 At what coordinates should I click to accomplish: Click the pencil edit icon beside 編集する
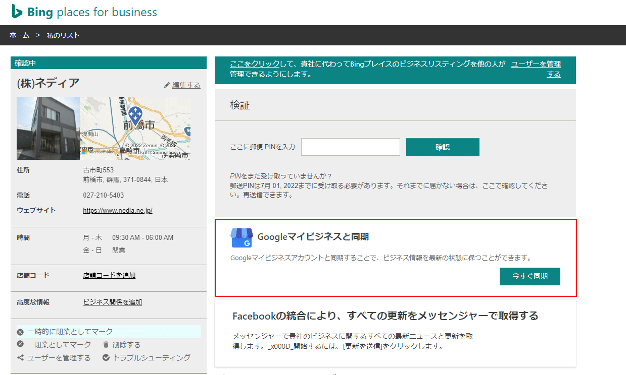167,85
